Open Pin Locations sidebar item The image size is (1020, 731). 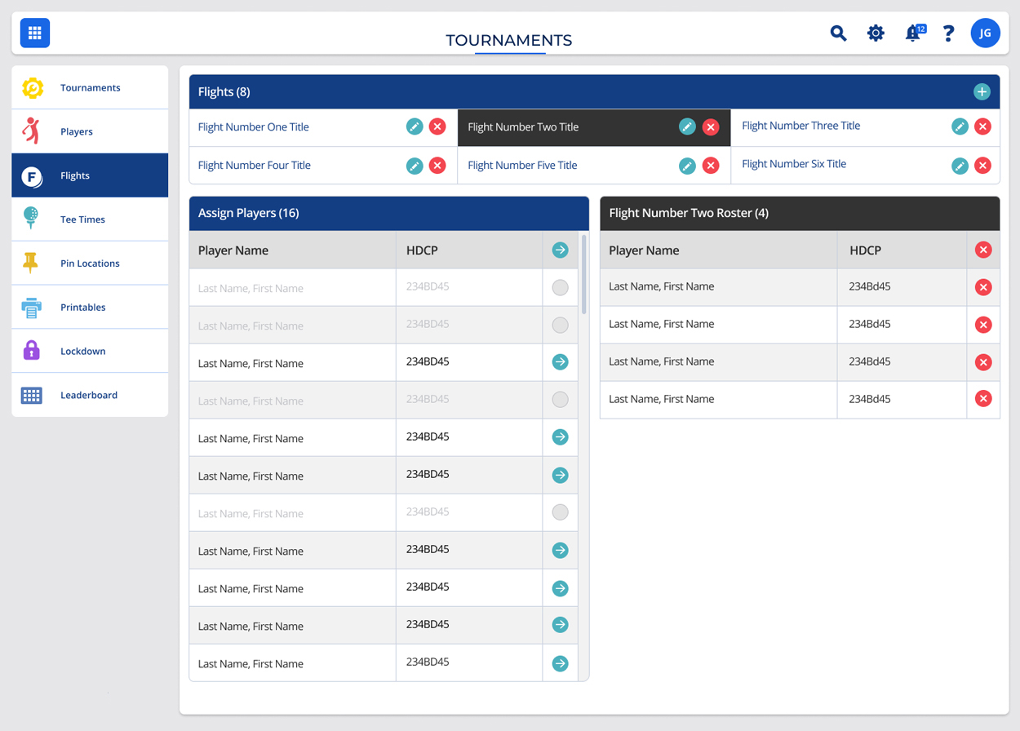(x=90, y=264)
